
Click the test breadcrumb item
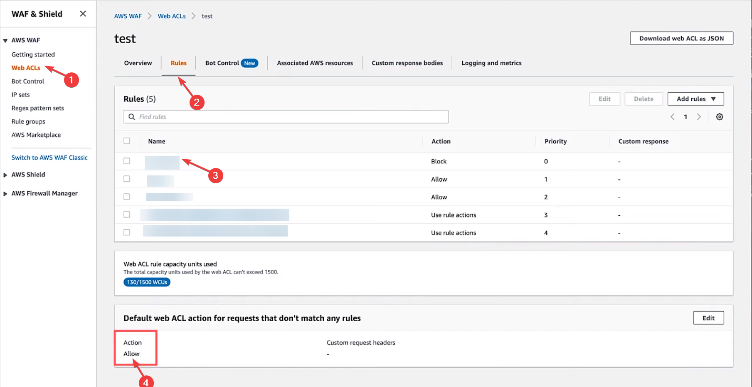207,16
